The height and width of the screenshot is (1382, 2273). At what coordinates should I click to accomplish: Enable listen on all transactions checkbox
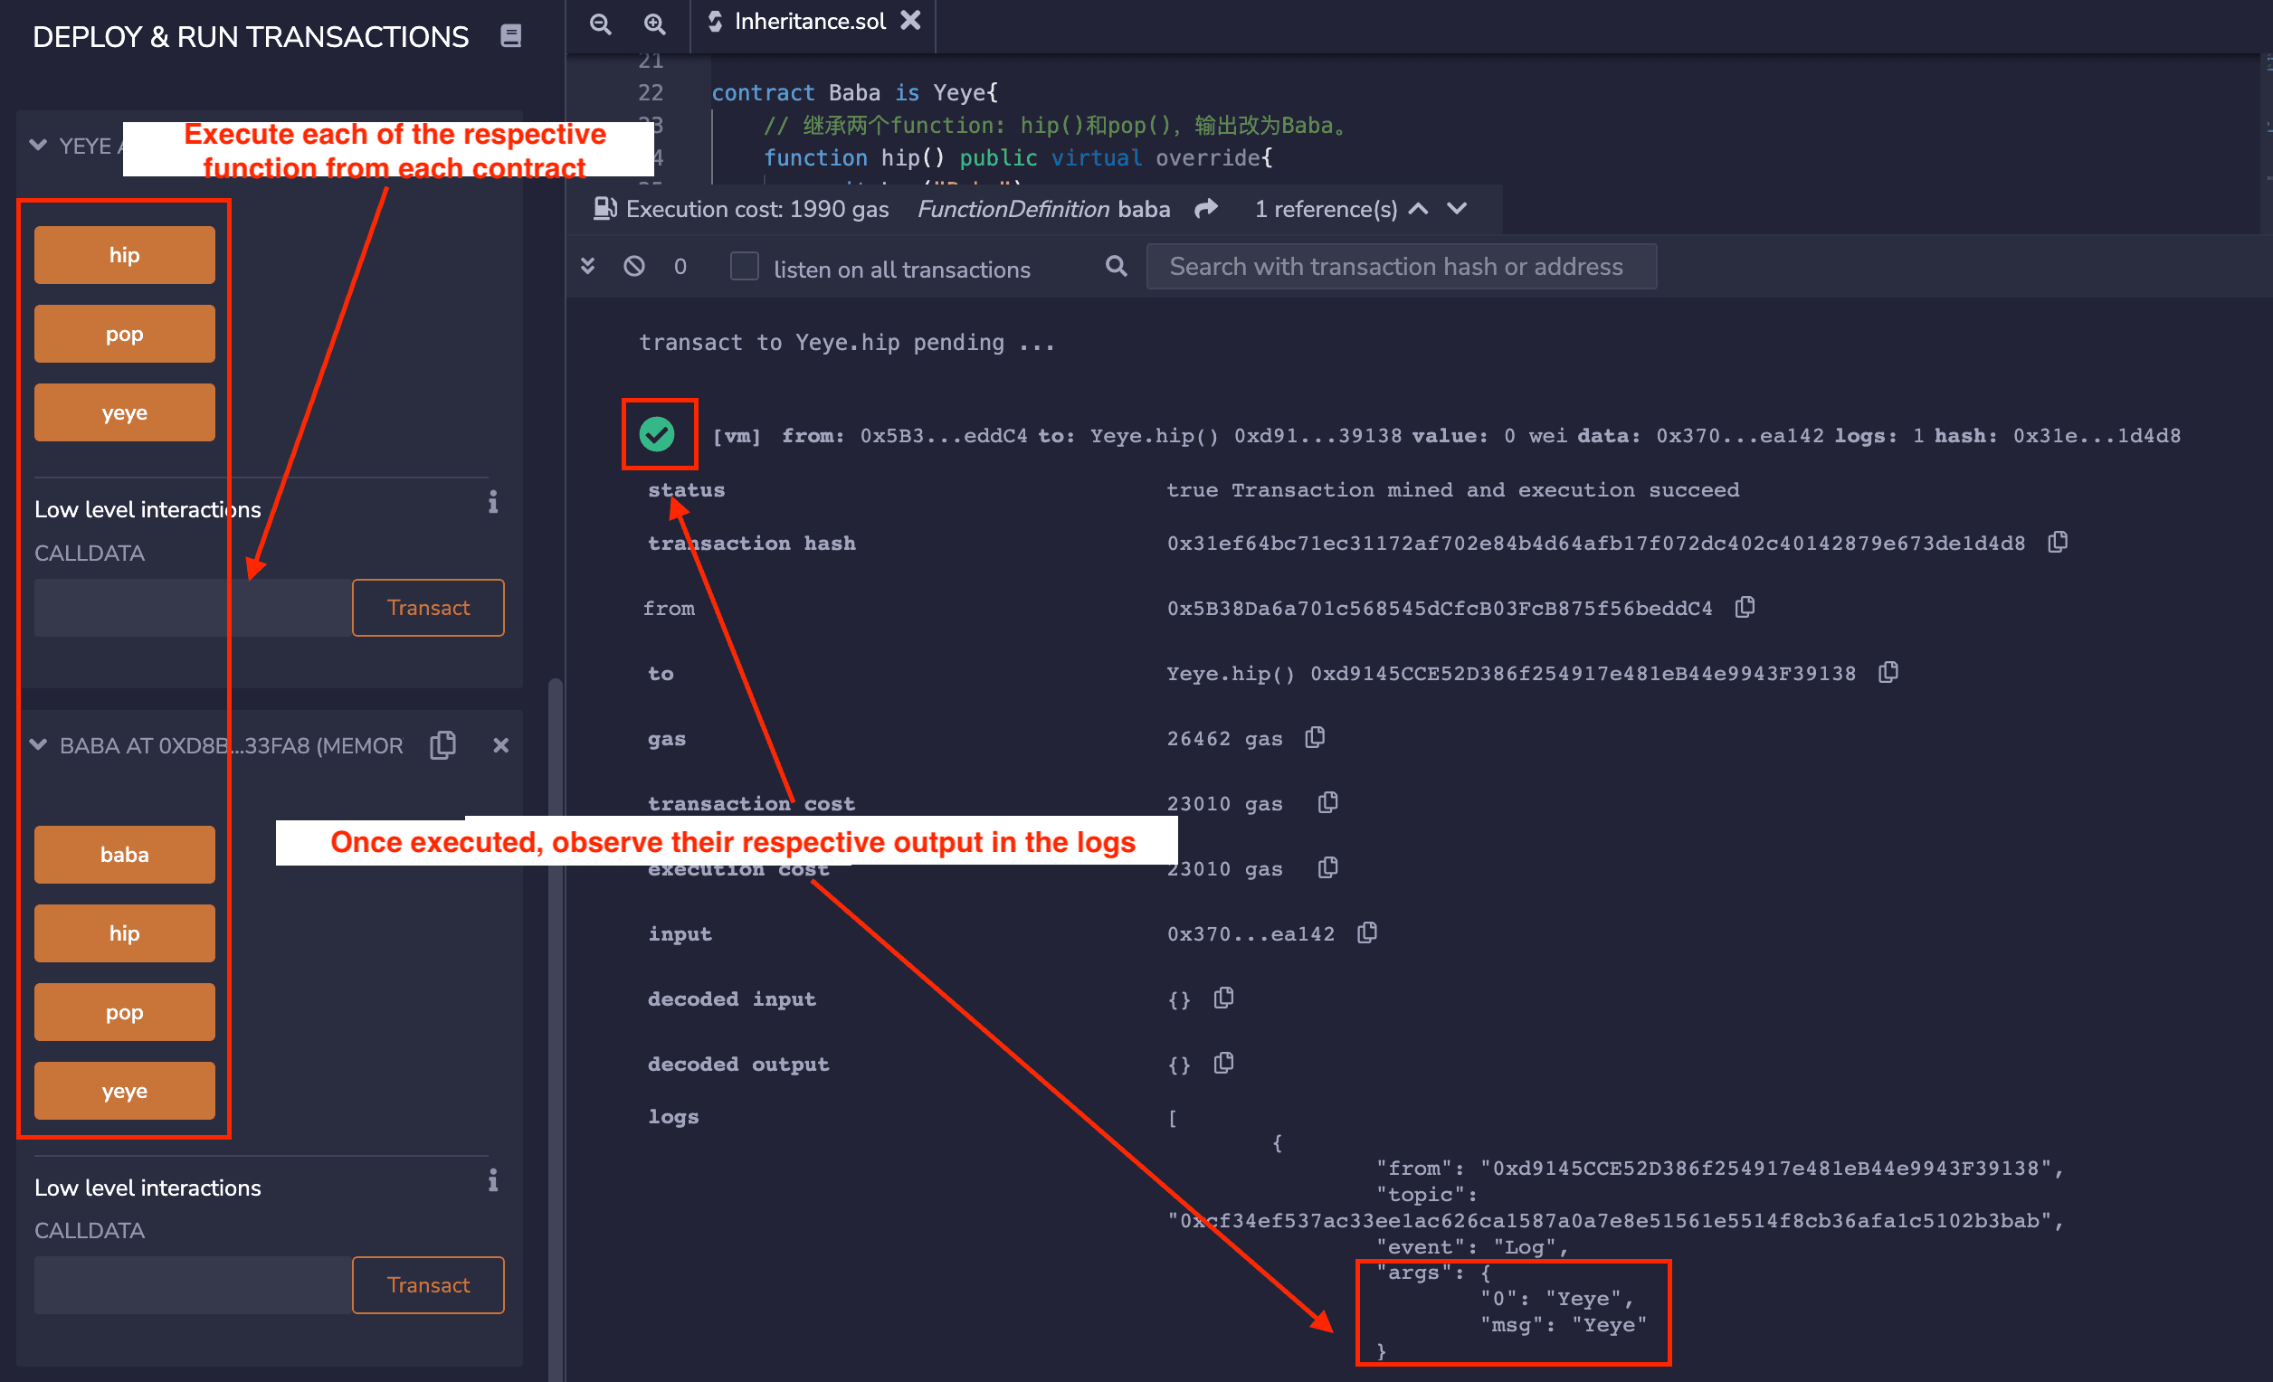[x=744, y=267]
